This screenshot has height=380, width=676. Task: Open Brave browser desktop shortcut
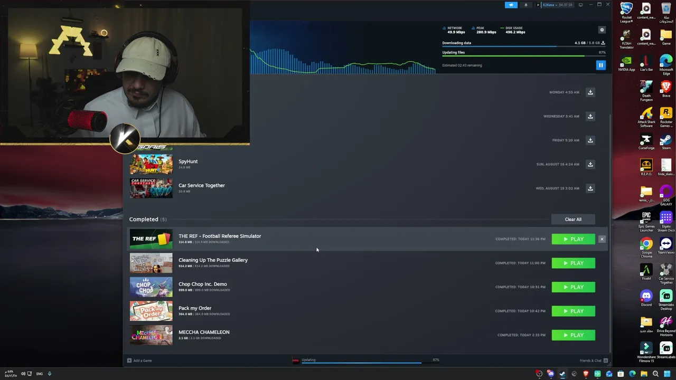[666, 89]
